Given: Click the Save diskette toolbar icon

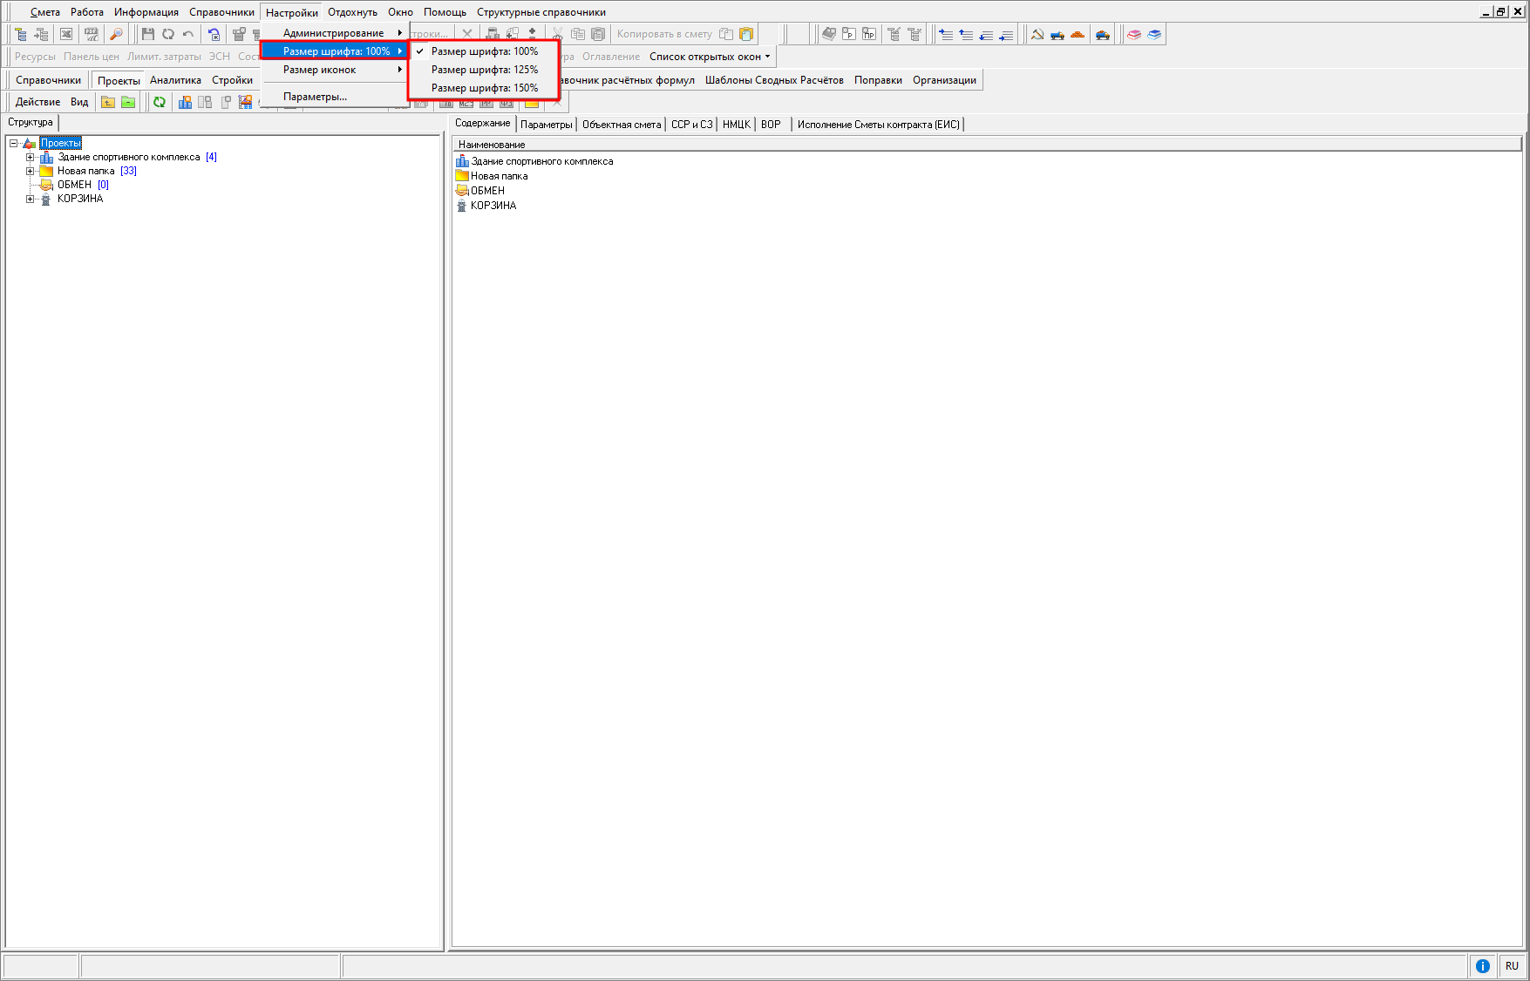Looking at the screenshot, I should tap(147, 34).
